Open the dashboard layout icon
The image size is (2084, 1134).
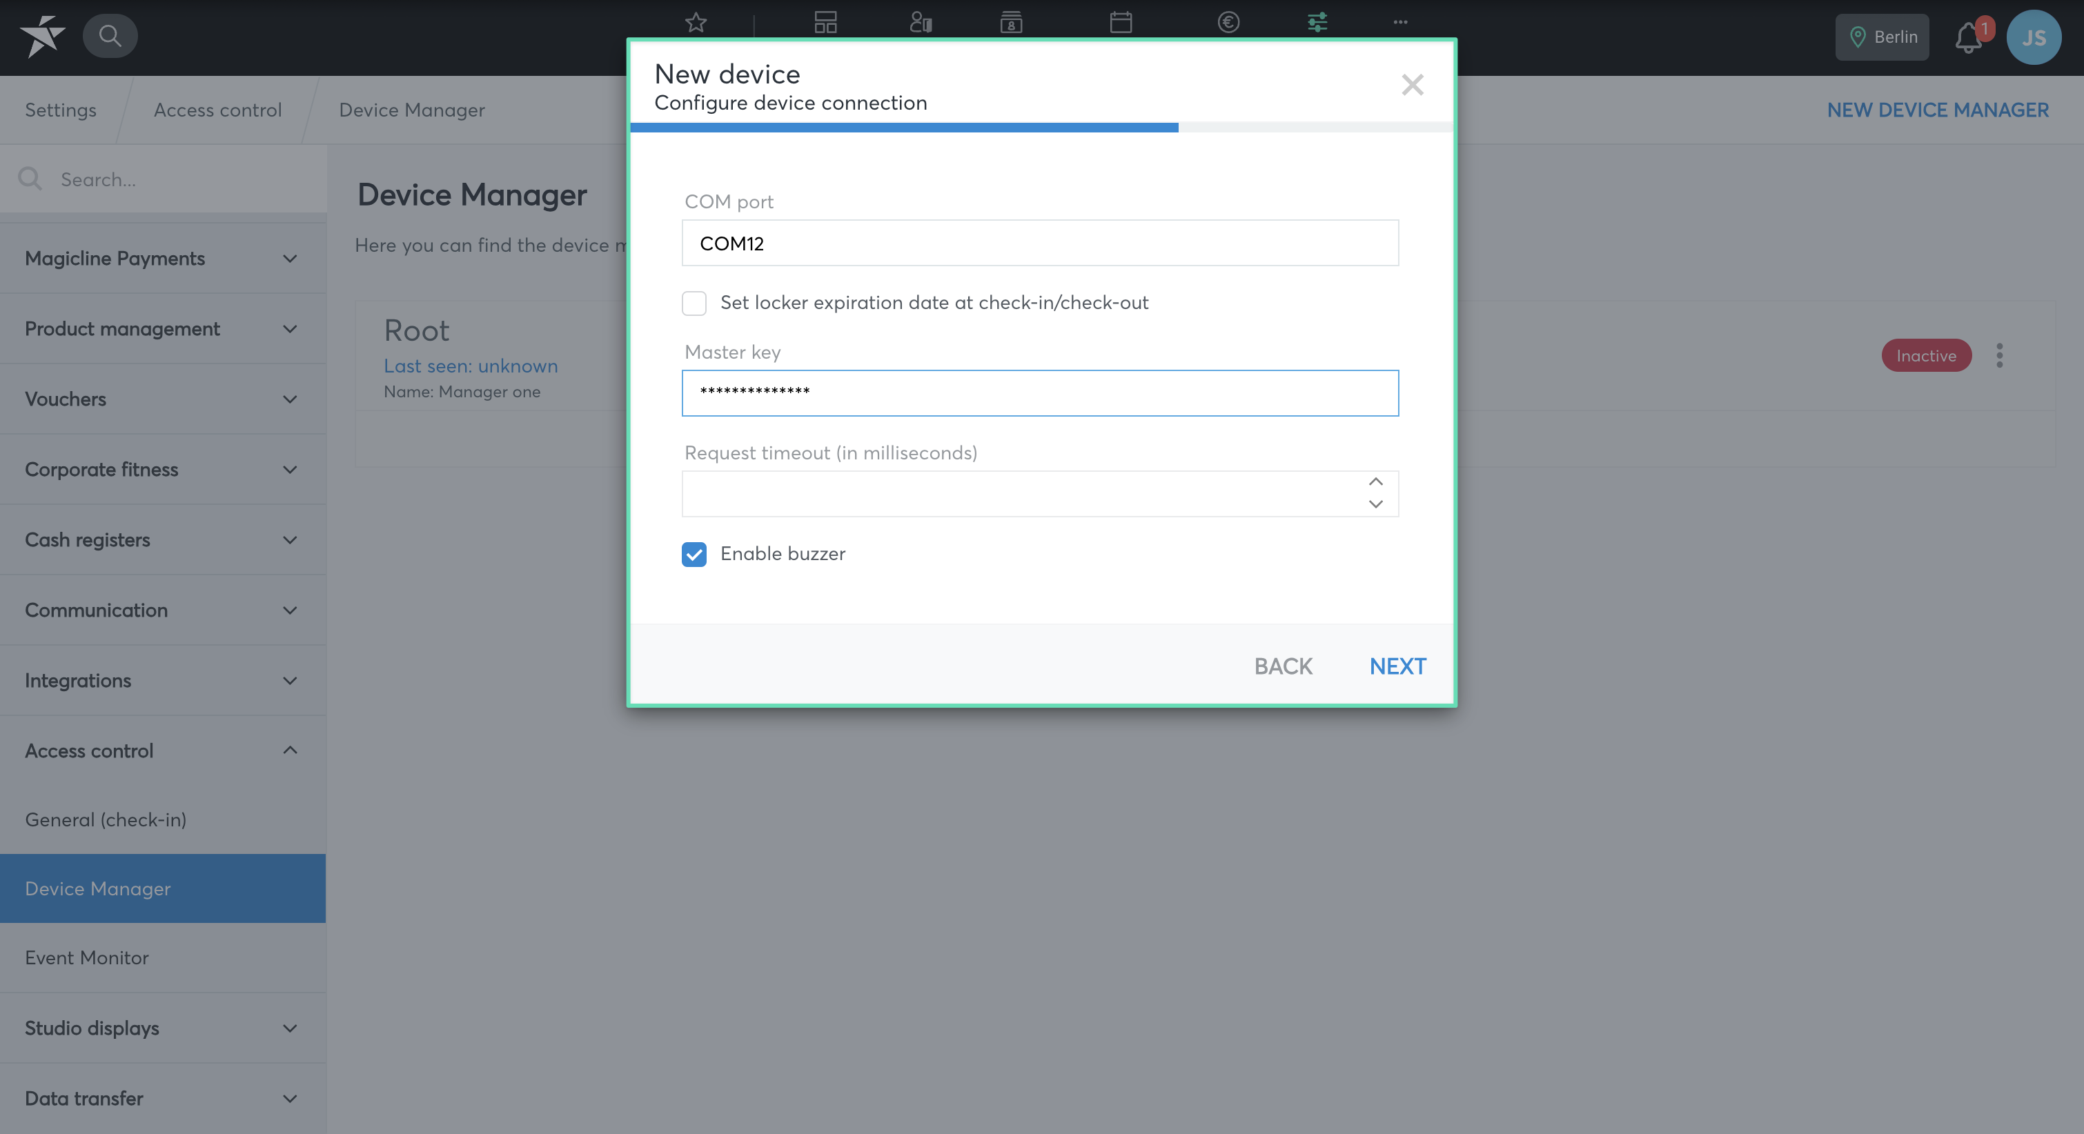click(825, 23)
